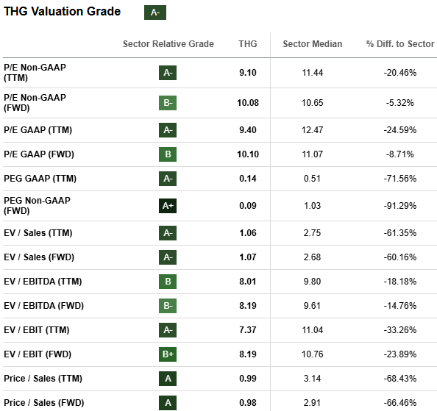The image size is (437, 411).
Task: Click the -20.46% difference value
Action: (x=400, y=73)
